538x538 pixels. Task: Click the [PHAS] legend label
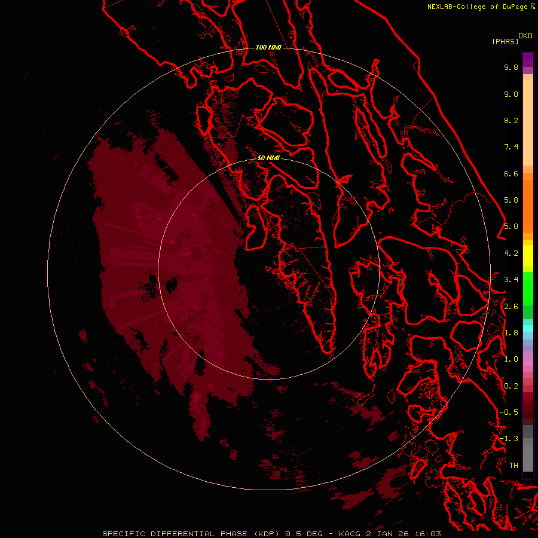click(505, 41)
